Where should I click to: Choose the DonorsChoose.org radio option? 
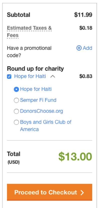16,111
